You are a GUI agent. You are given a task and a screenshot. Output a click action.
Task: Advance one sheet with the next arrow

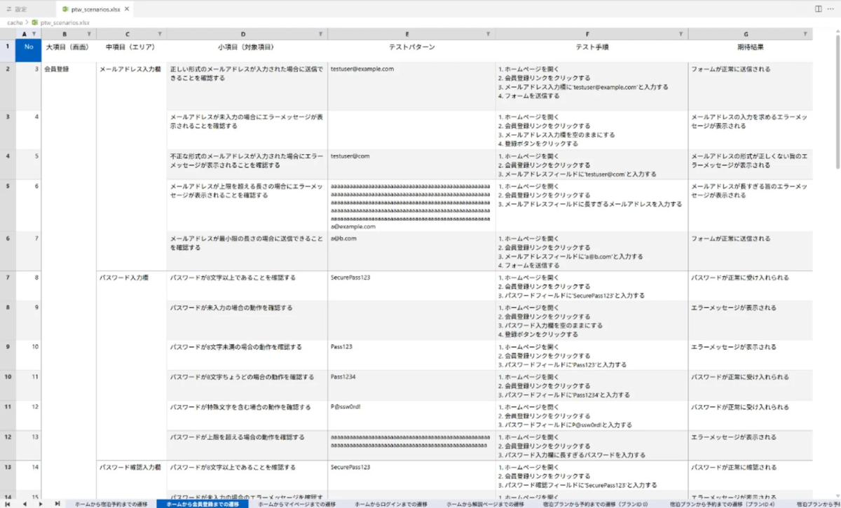(42, 504)
